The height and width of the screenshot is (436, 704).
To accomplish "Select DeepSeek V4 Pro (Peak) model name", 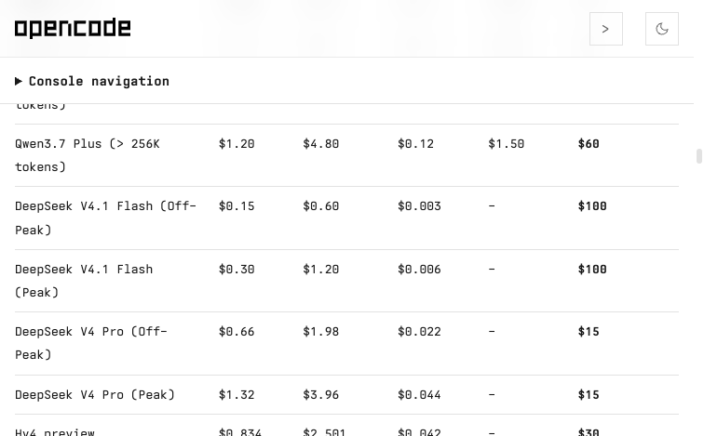I will tap(95, 395).
